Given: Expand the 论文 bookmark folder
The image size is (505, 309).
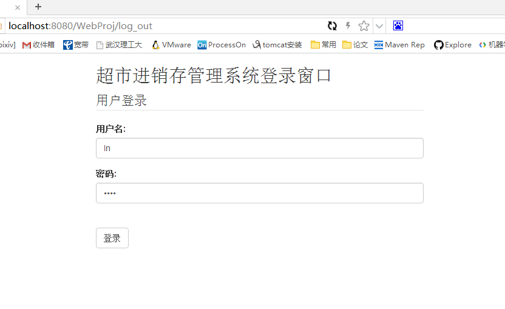Looking at the screenshot, I should point(355,45).
